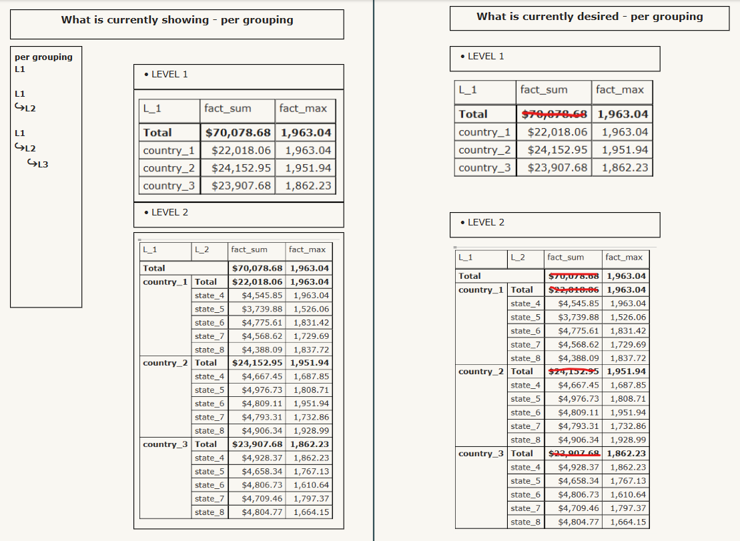Click the right LEVEL 1 header box

click(x=555, y=59)
